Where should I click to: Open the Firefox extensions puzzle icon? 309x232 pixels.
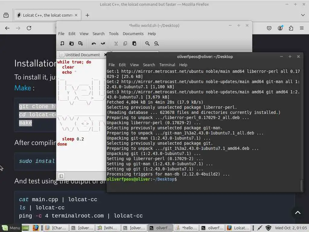pyautogui.click(x=291, y=28)
